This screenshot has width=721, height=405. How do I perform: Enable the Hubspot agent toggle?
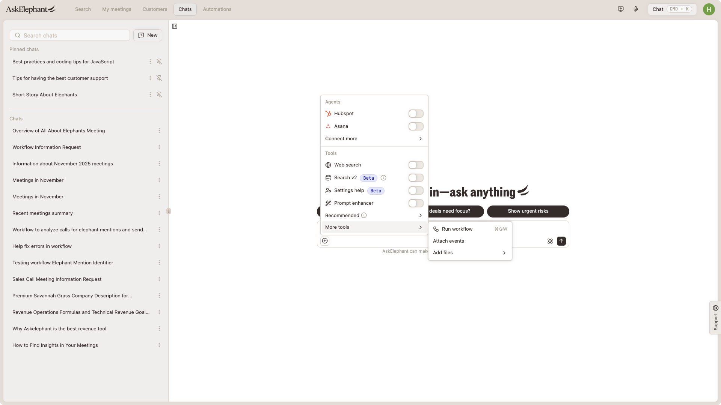point(416,114)
